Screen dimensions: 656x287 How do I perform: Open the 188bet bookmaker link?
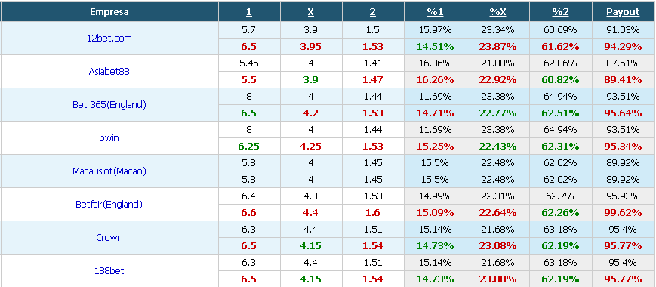point(109,271)
